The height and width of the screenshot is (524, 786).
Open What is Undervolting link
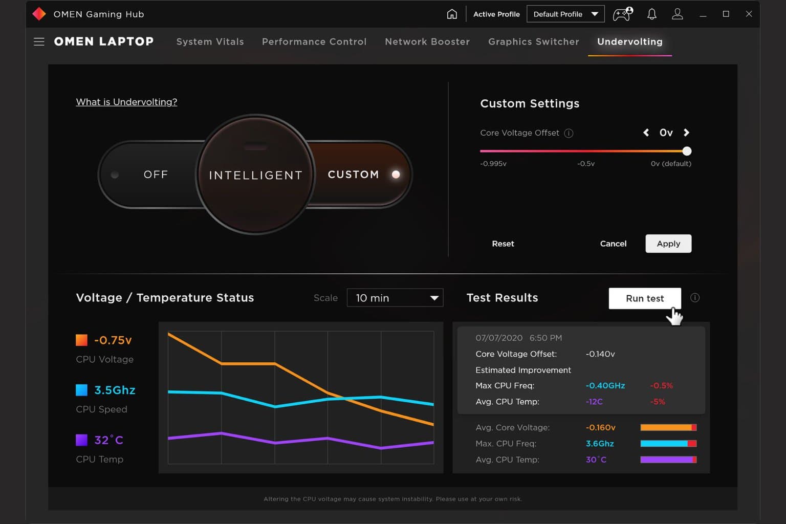coord(126,102)
